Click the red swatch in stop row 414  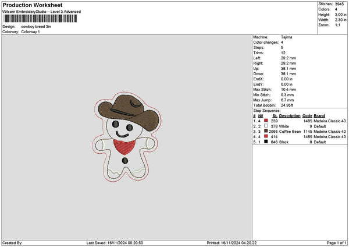click(266, 136)
